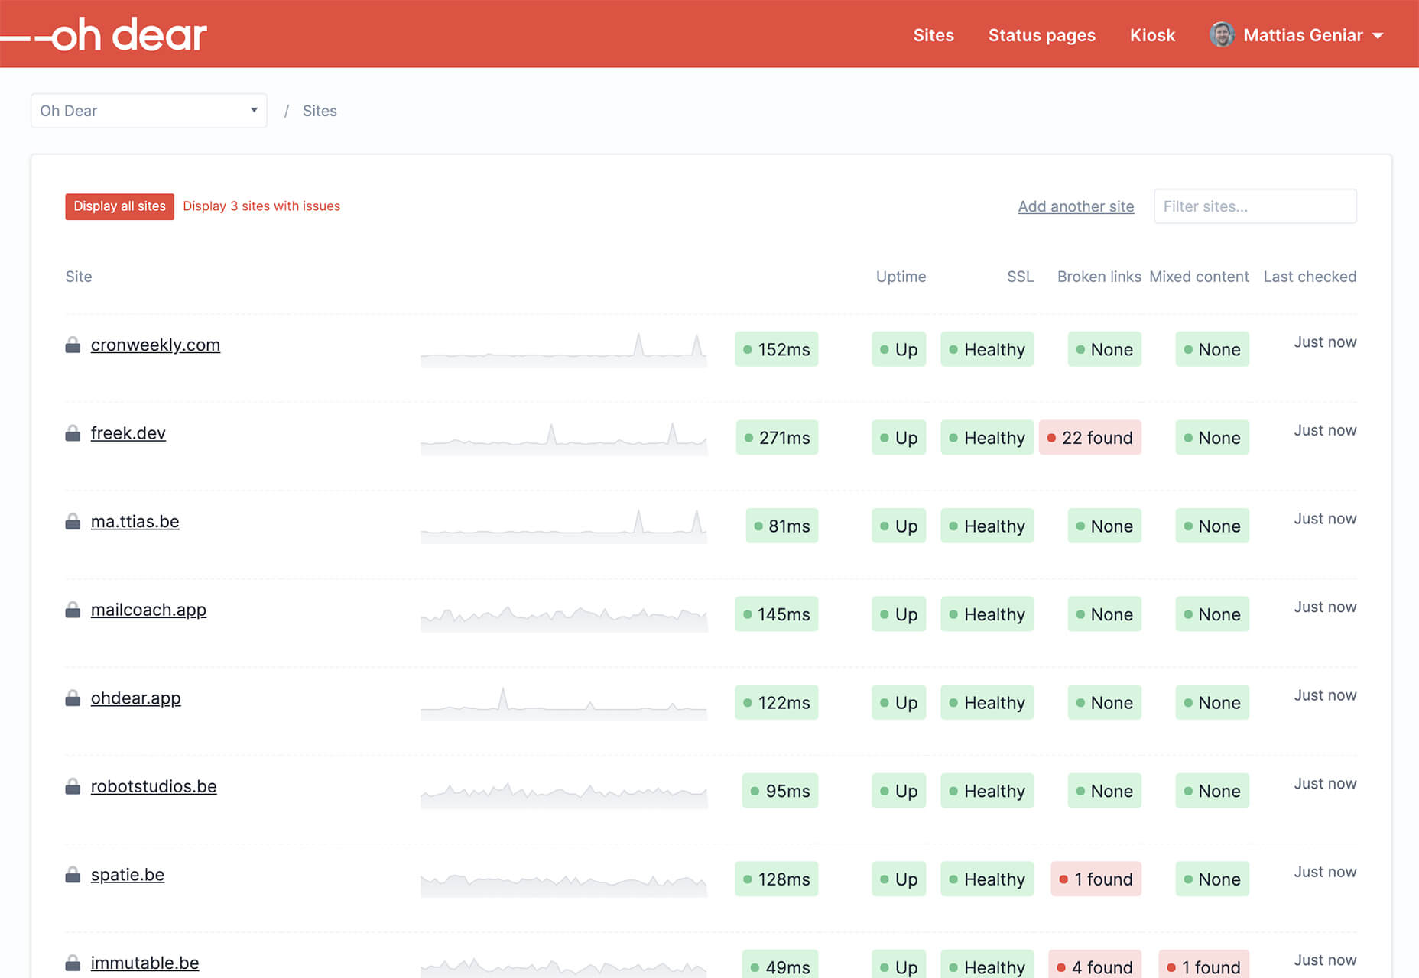
Task: Click the Up status badge for cronweekly.com
Action: click(x=898, y=349)
